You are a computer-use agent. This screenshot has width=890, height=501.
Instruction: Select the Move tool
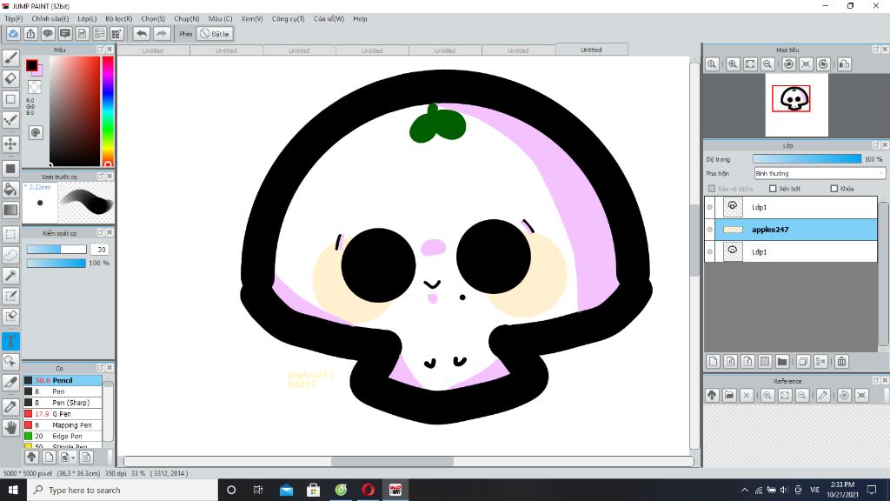10,144
